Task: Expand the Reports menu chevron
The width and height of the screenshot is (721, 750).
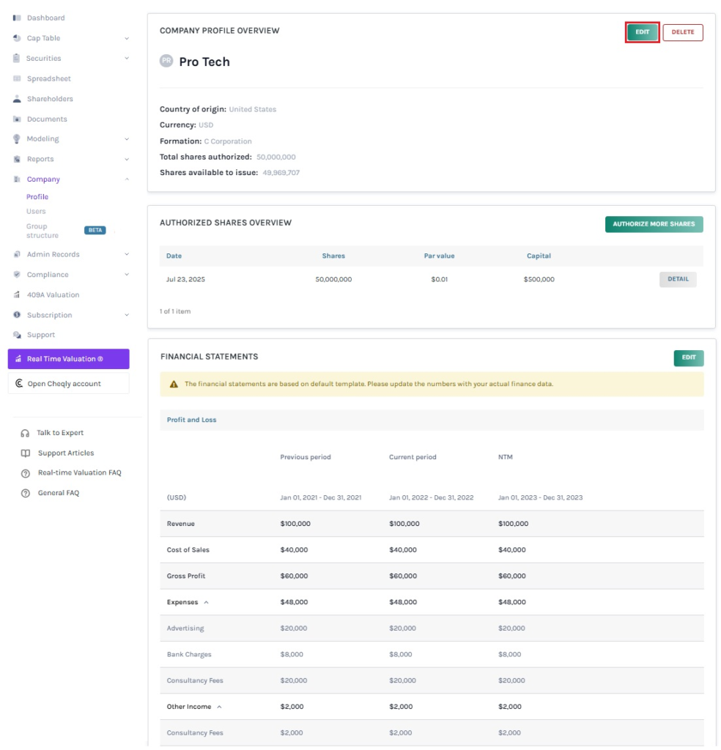Action: 127,159
